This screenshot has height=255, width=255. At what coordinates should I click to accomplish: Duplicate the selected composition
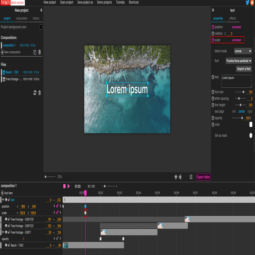coord(35,52)
